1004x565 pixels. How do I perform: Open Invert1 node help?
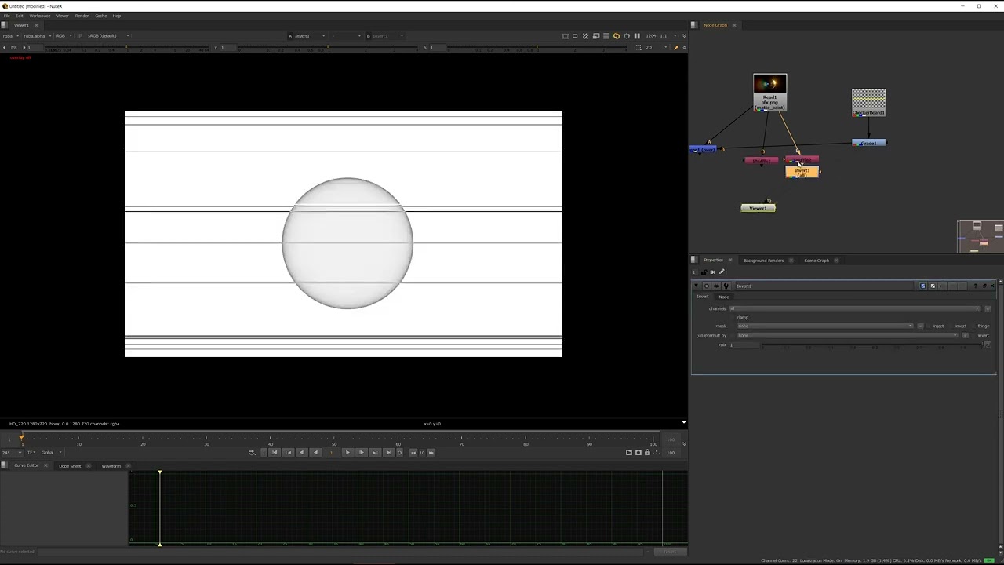pyautogui.click(x=975, y=286)
